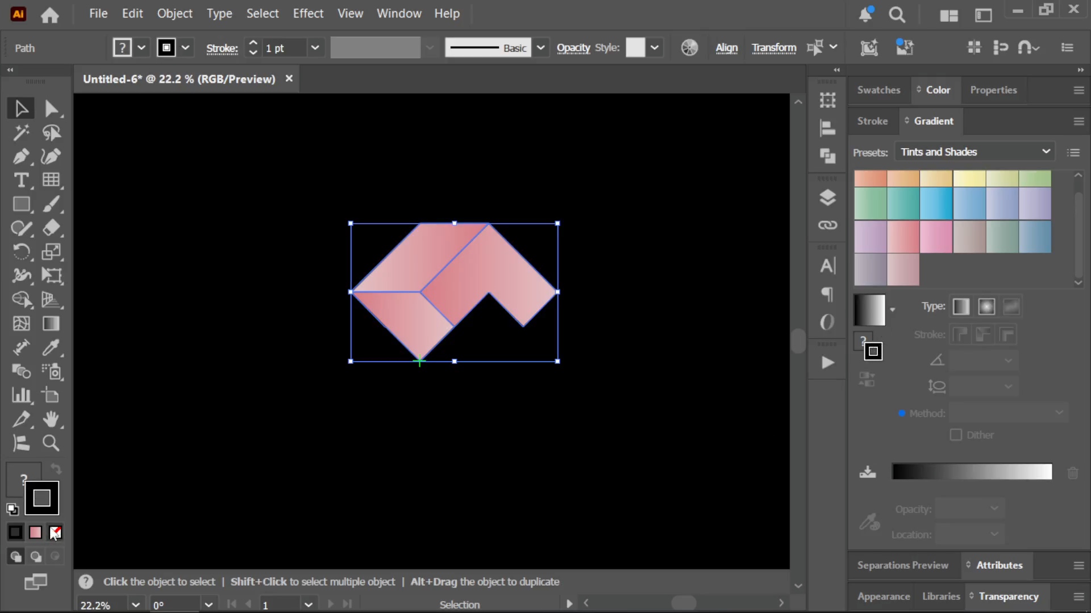This screenshot has width=1091, height=613.
Task: Select the Rotate tool
Action: point(21,252)
